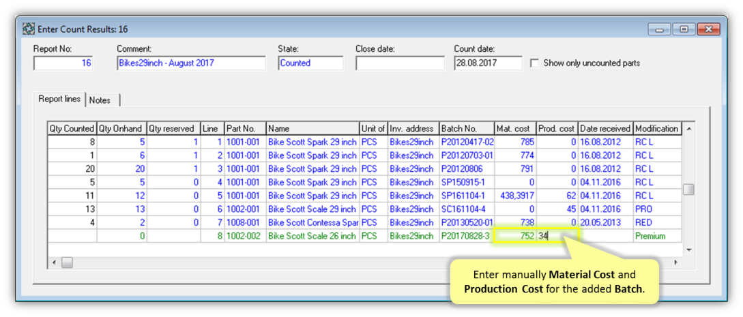Select batch cell SP161104-1
This screenshot has width=743, height=317.
click(x=467, y=196)
